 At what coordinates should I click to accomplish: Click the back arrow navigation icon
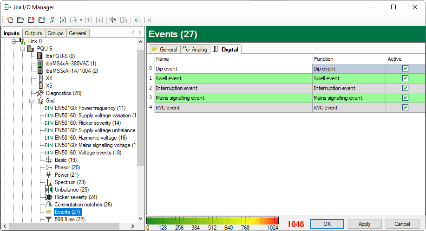point(137,20)
